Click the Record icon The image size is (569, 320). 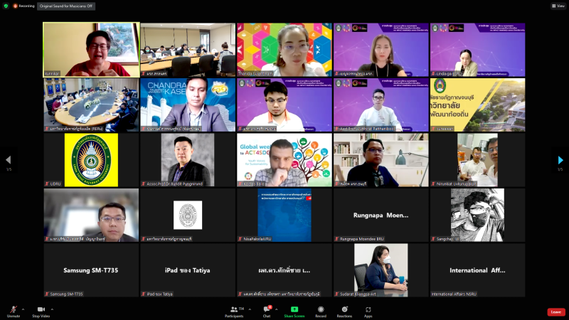click(321, 311)
